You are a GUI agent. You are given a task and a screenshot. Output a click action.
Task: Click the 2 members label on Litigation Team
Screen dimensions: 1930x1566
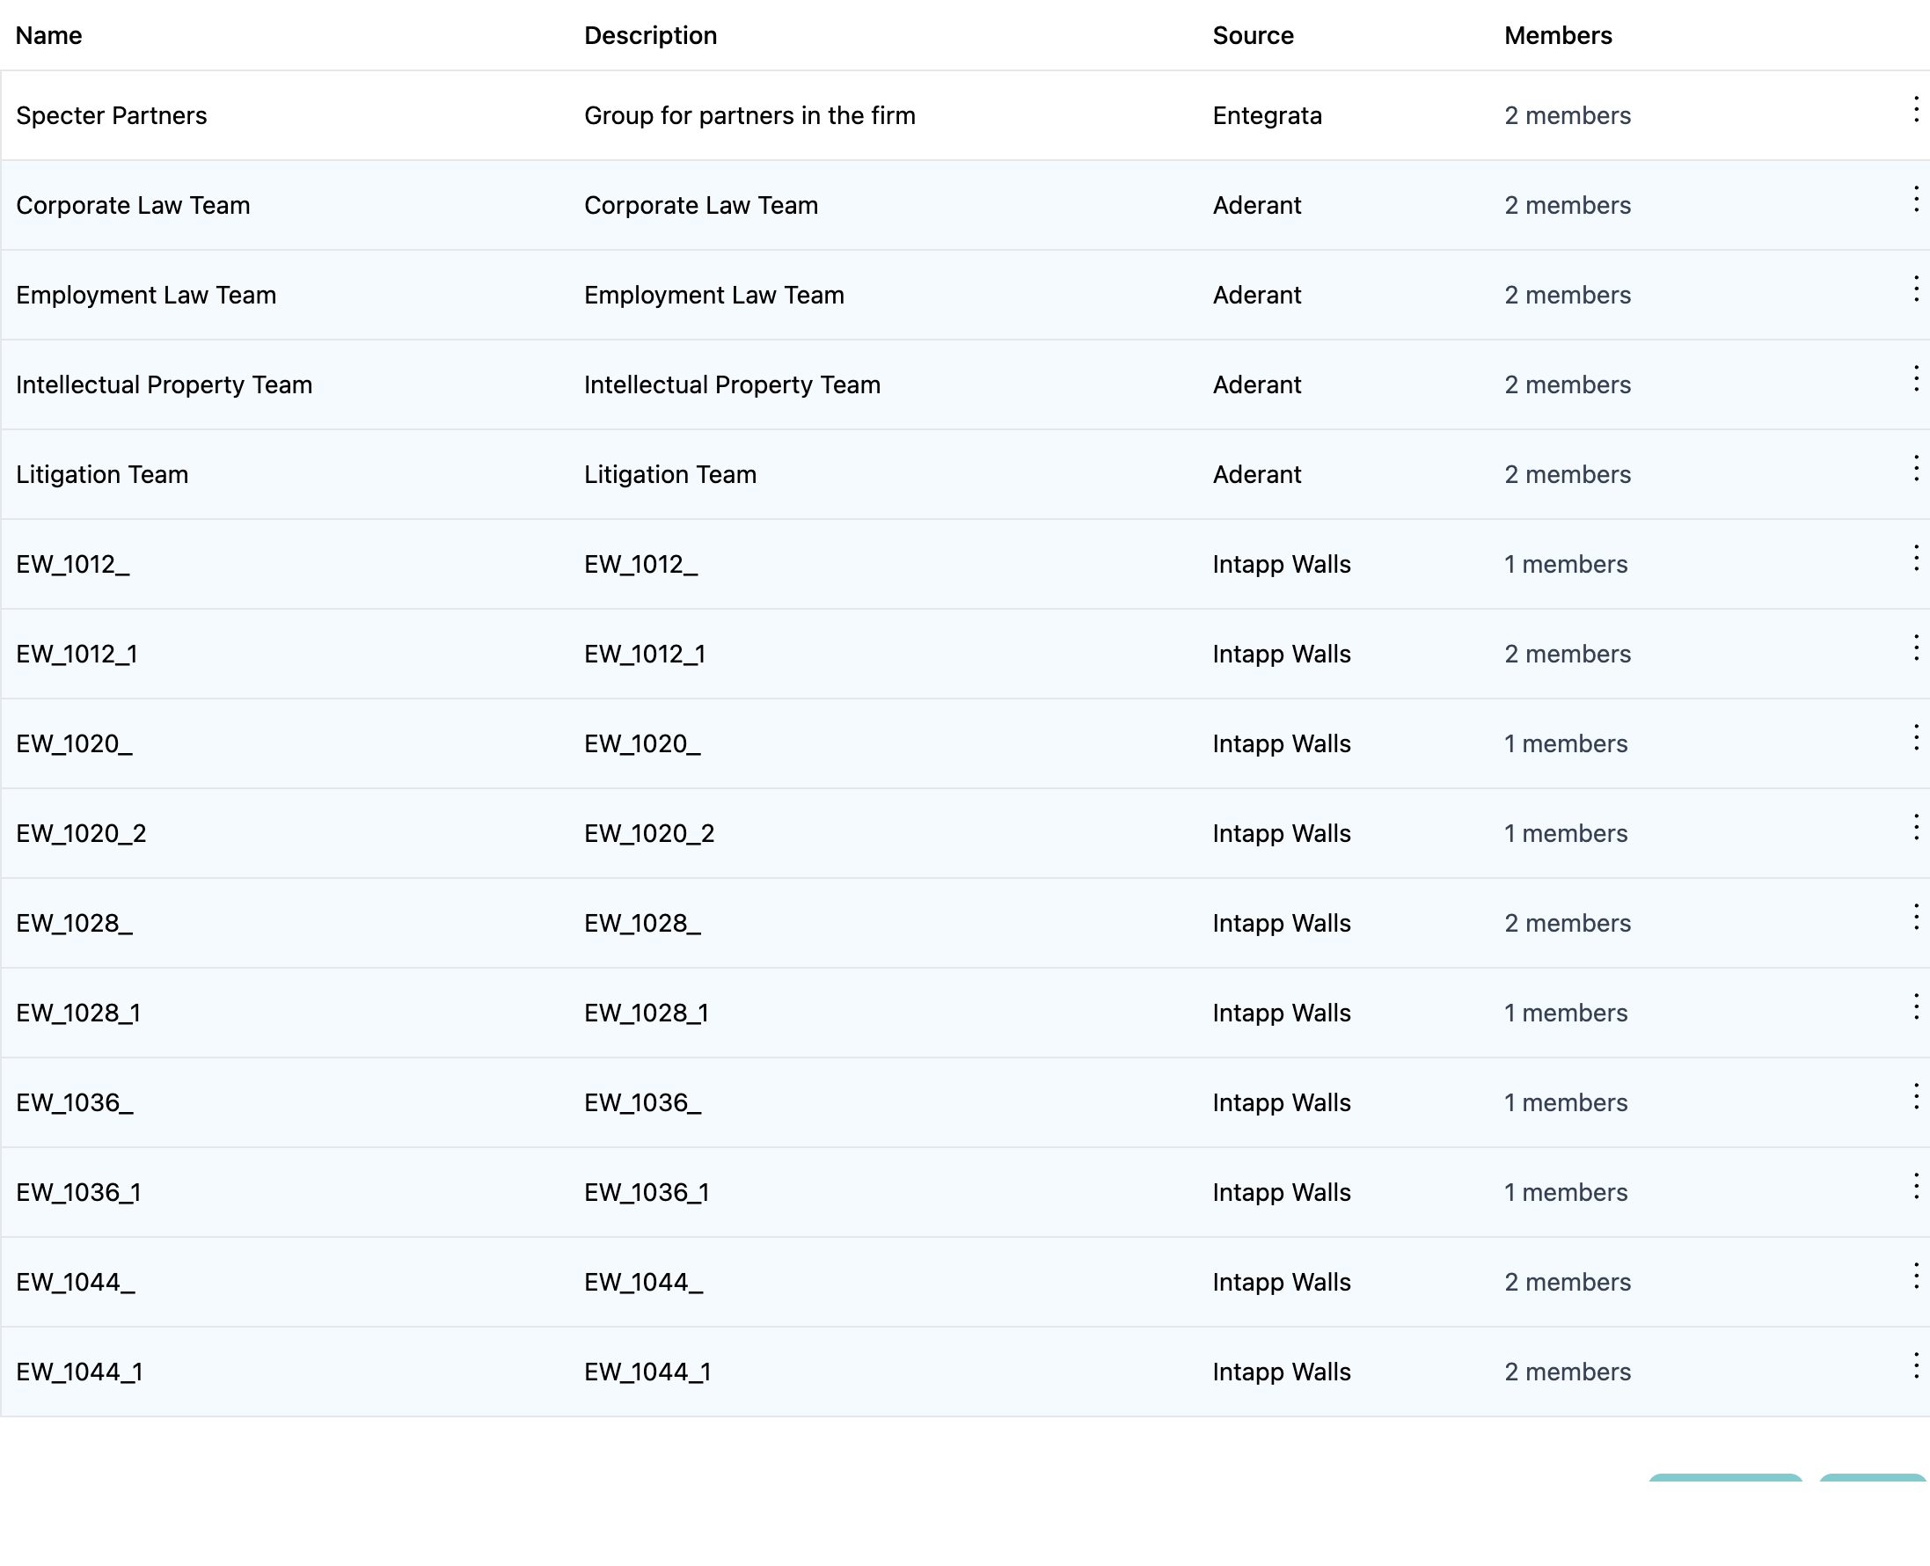[x=1567, y=473]
